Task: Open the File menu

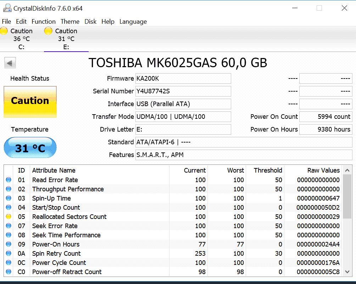Action: click(6, 22)
